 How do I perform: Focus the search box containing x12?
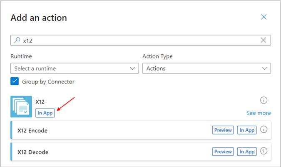click(141, 40)
